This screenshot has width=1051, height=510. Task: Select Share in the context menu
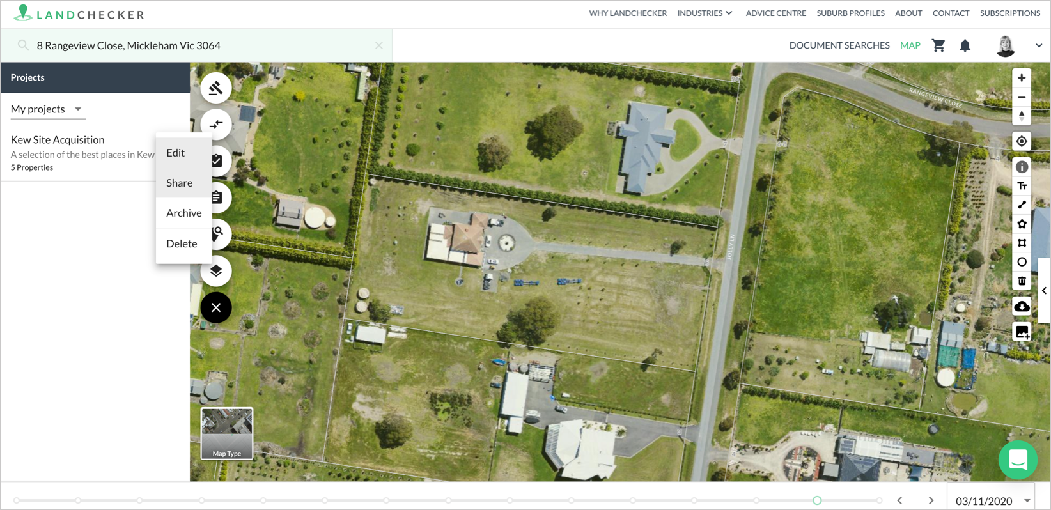[x=184, y=183]
